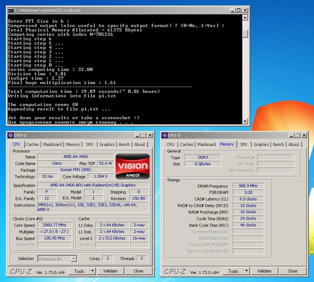This screenshot has width=314, height=282.
Task: Click the cmd window scrollbar thumb
Action: point(245,33)
